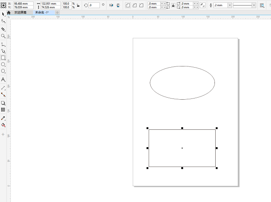Click the rotation angle input field

[94, 5]
